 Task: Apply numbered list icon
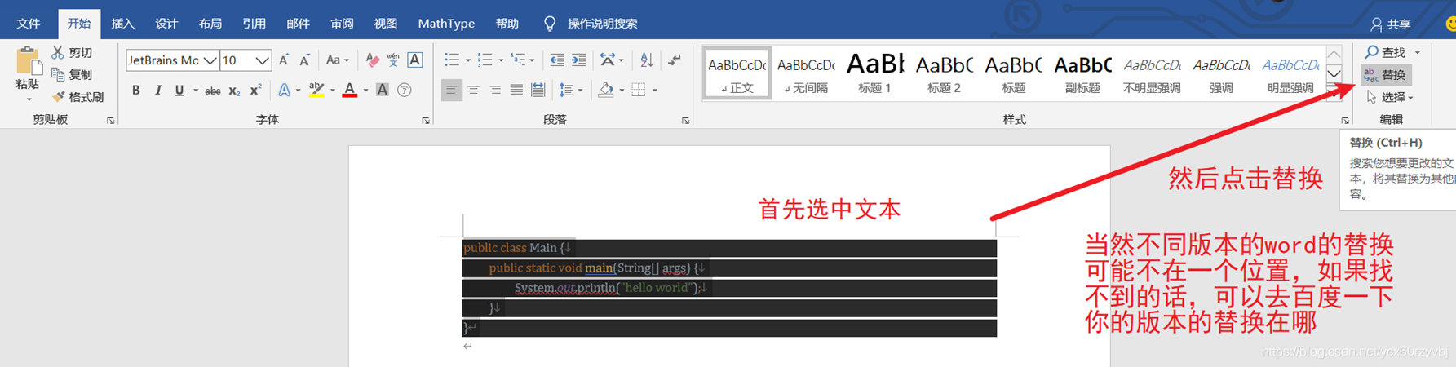click(485, 60)
